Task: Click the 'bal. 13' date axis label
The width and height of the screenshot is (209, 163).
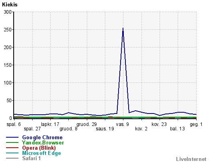Action: (177, 129)
